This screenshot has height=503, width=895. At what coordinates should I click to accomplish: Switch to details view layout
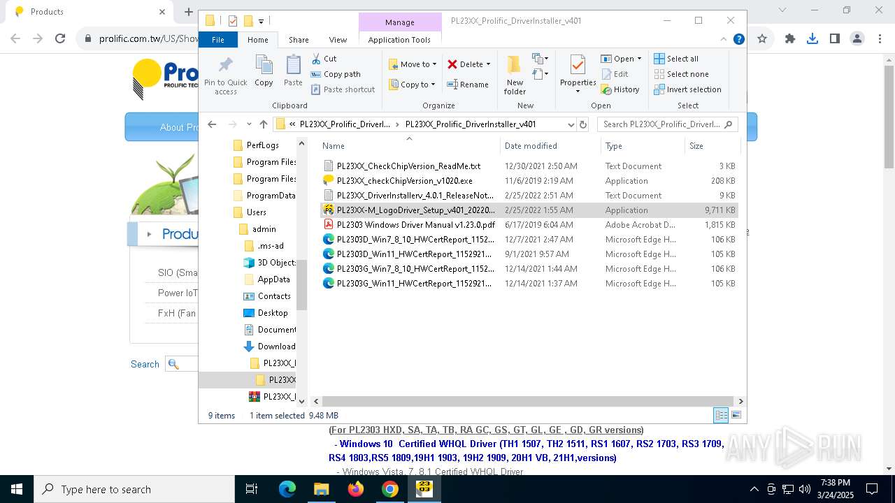click(721, 415)
